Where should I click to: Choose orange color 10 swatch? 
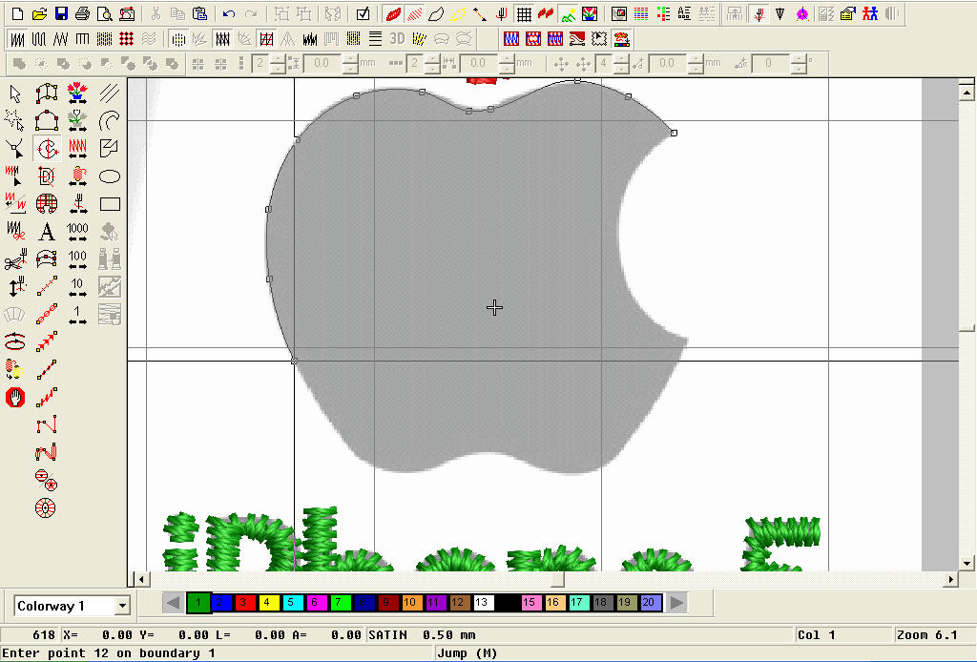click(x=409, y=602)
